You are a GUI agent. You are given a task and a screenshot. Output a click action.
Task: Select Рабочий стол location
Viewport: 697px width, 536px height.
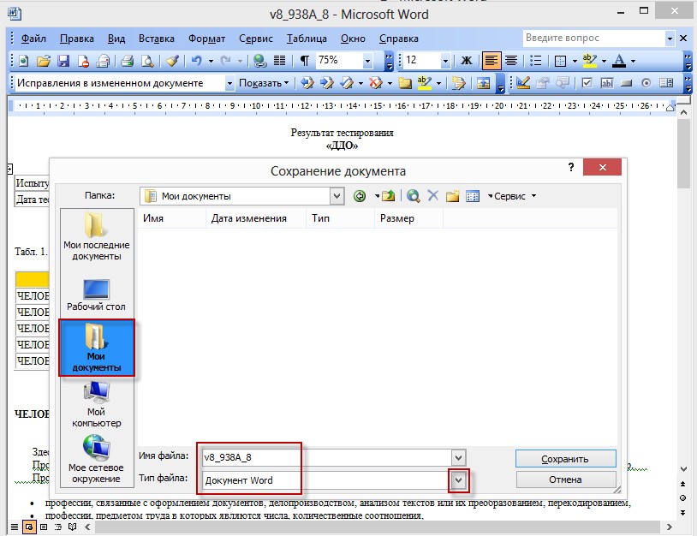97,295
